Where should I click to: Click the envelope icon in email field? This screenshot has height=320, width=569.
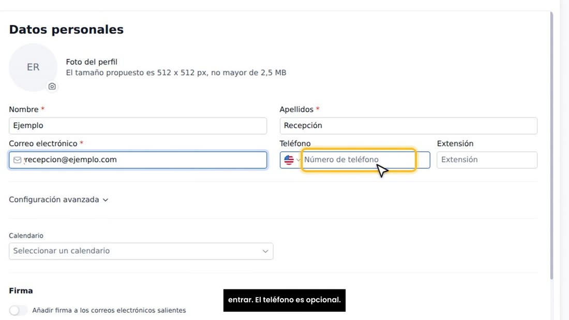pyautogui.click(x=18, y=160)
